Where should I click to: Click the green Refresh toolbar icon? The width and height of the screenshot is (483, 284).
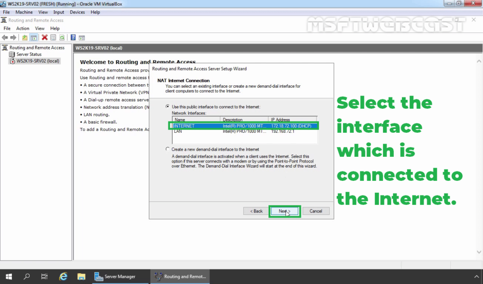pos(62,38)
